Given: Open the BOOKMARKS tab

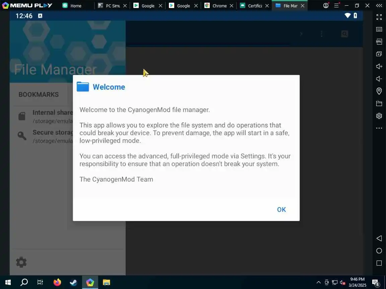Looking at the screenshot, I should pyautogui.click(x=39, y=95).
